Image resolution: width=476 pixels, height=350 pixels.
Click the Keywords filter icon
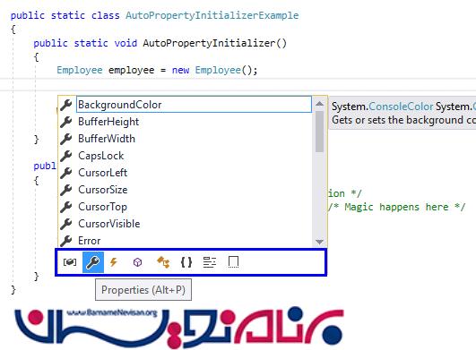tap(210, 261)
